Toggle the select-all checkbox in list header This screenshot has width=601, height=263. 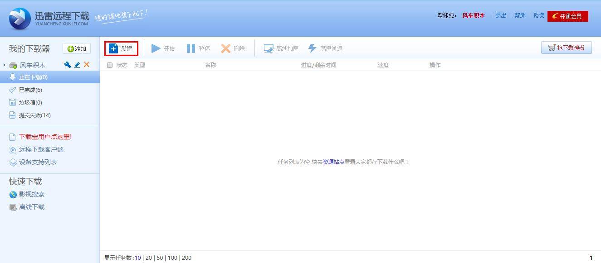click(x=109, y=65)
